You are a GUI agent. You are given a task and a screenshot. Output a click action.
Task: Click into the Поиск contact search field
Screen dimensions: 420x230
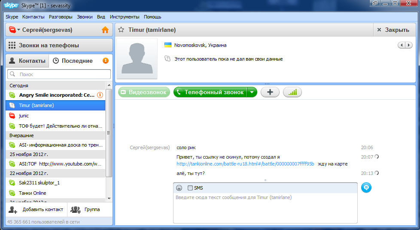pyautogui.click(x=59, y=74)
